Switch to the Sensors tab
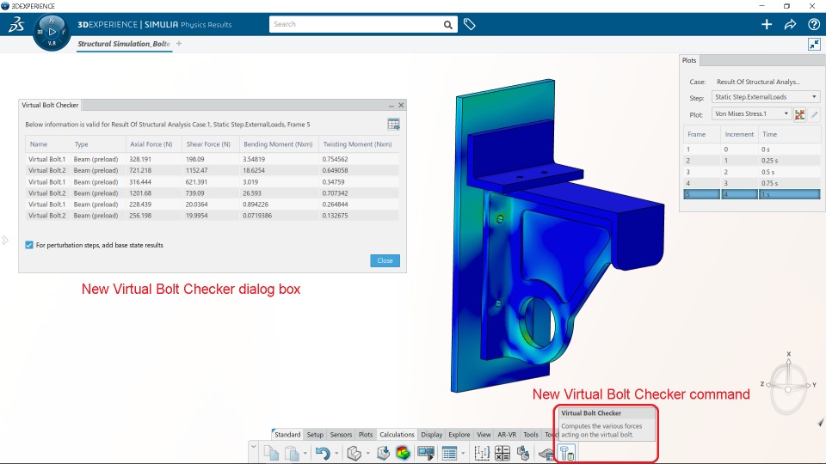 (x=341, y=435)
